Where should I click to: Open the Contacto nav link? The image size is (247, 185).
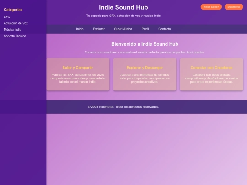165,29
